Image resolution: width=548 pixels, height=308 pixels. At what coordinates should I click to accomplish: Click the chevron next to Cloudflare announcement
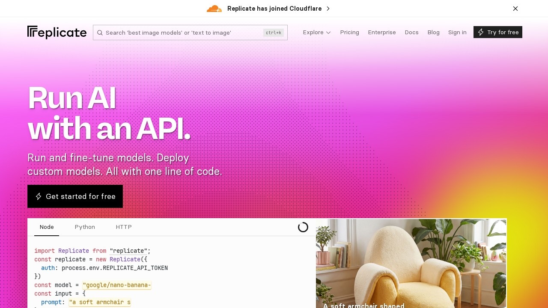coord(328,9)
